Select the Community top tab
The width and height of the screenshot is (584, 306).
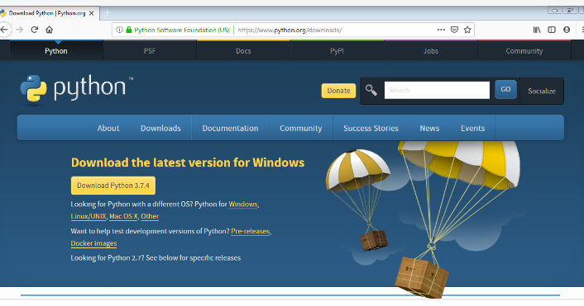pyautogui.click(x=524, y=51)
